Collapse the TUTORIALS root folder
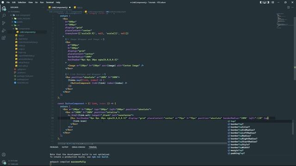 tap(15, 12)
